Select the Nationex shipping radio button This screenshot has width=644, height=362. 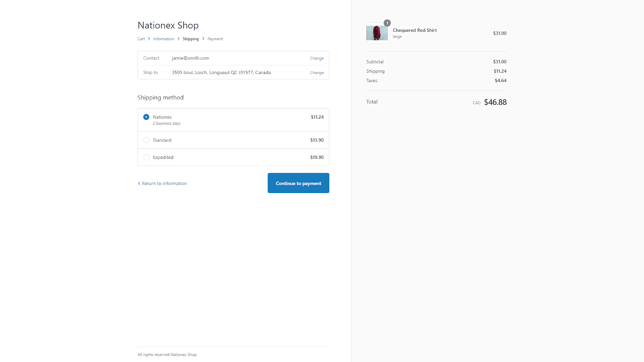pos(146,117)
